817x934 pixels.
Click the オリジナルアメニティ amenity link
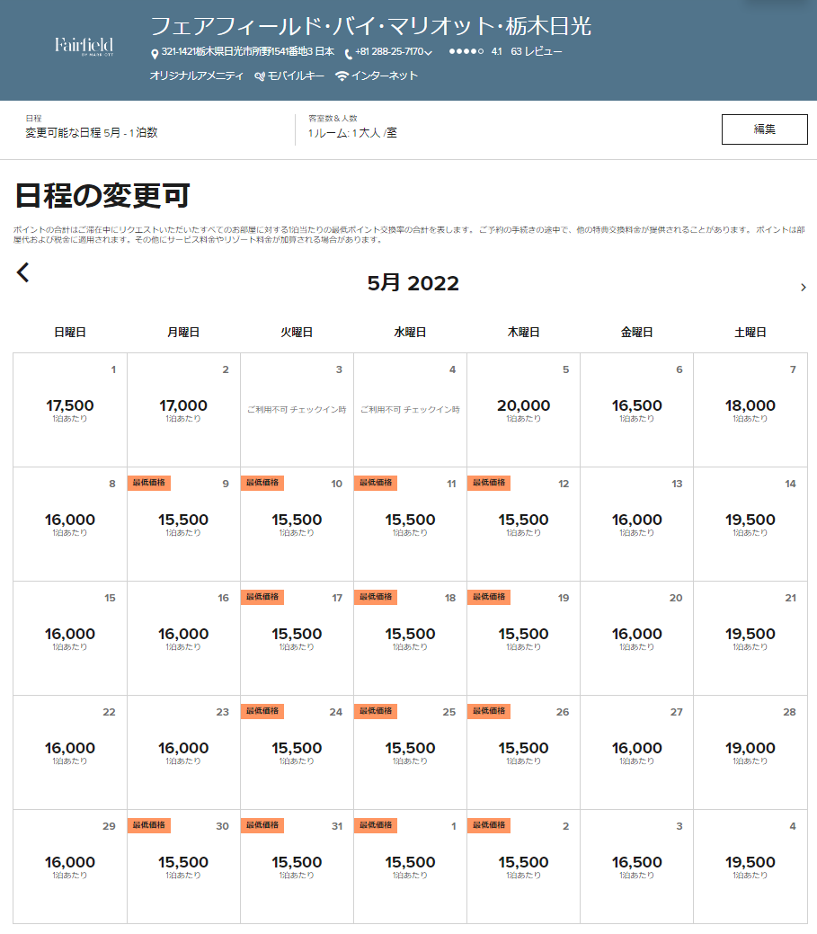pyautogui.click(x=196, y=76)
